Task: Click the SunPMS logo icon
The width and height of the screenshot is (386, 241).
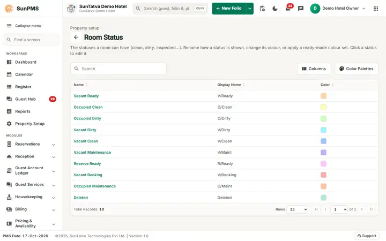Action: coord(9,9)
